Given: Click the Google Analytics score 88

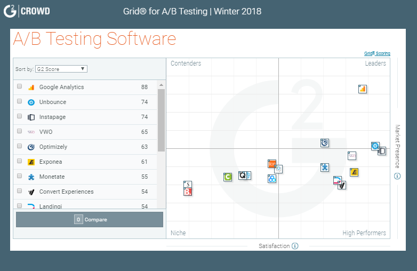Looking at the screenshot, I should click(145, 87).
